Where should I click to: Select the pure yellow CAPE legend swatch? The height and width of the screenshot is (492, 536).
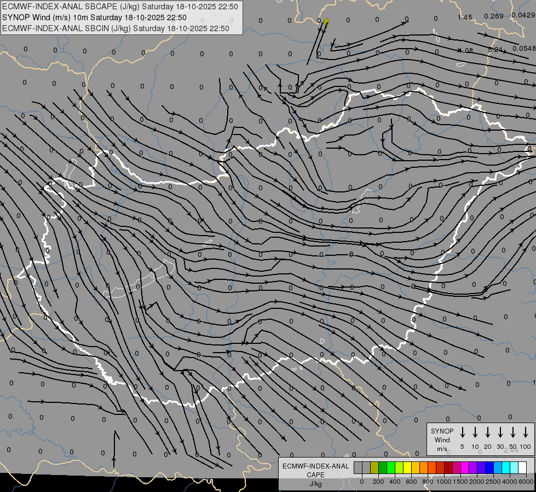point(407,467)
